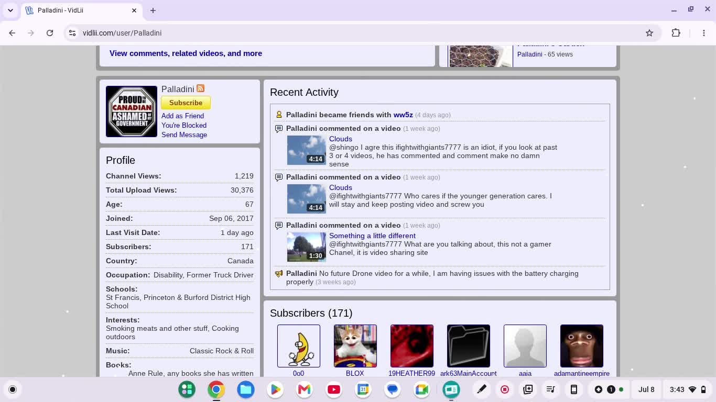Launch Chrome from the shelf
The image size is (716, 402).
coord(216,389)
